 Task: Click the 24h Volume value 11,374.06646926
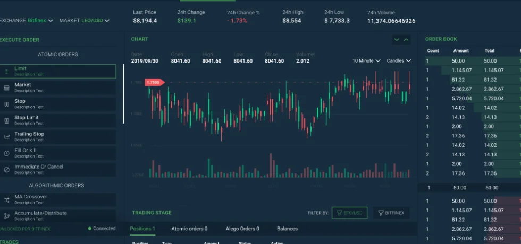pos(391,21)
